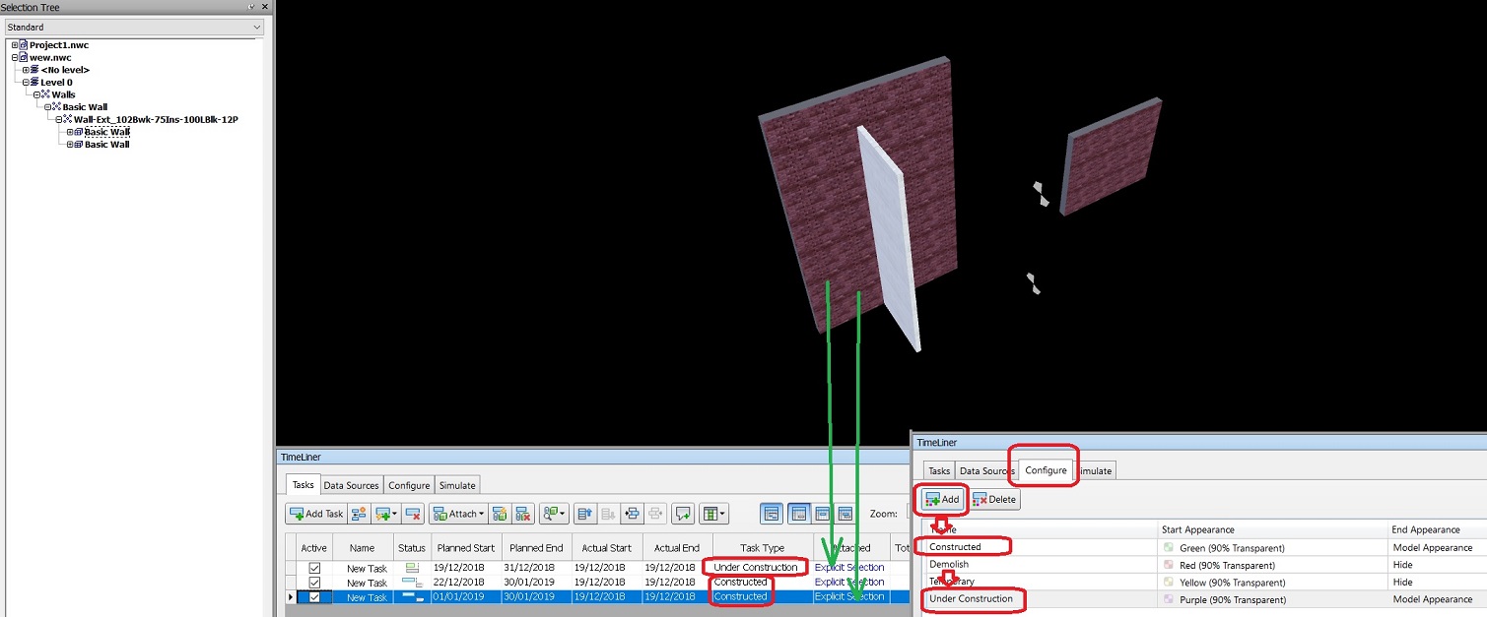Click the Add Comment icon in the toolbar
Image resolution: width=1487 pixels, height=617 pixels.
[683, 514]
